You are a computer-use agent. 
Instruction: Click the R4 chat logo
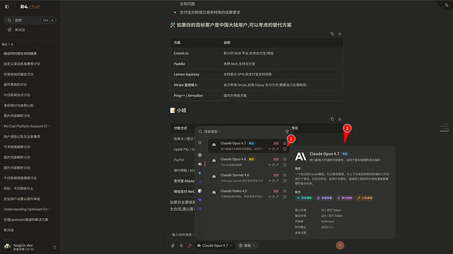[x=30, y=7]
